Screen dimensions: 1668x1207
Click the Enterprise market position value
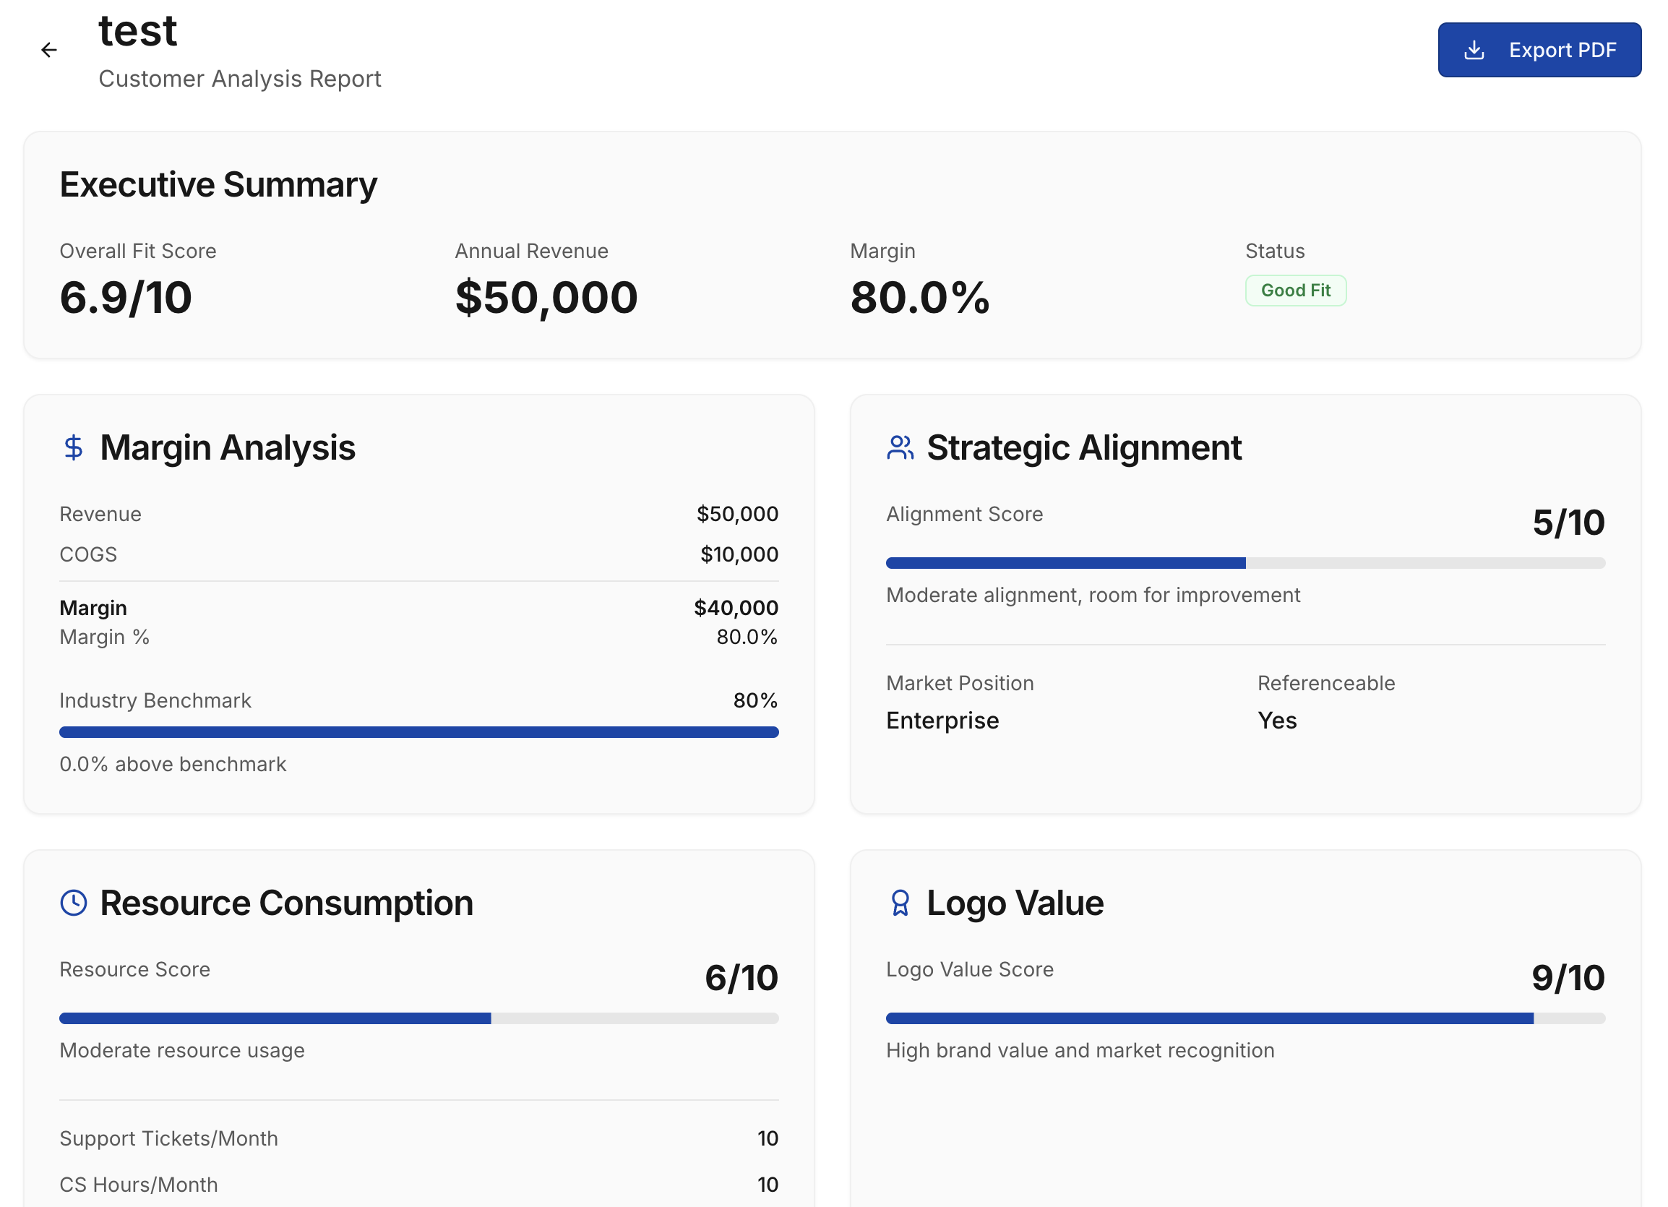pyautogui.click(x=942, y=720)
